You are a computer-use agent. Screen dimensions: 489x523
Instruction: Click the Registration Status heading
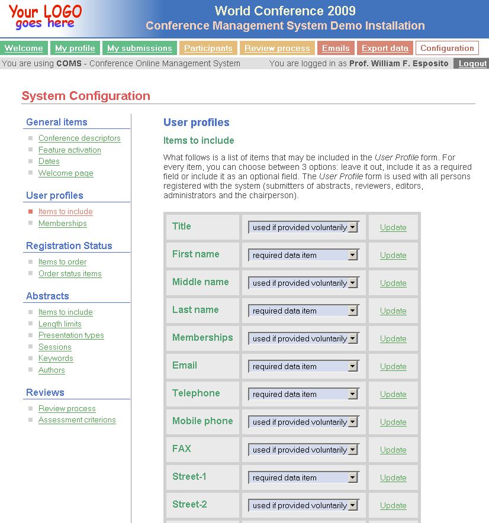pos(69,246)
